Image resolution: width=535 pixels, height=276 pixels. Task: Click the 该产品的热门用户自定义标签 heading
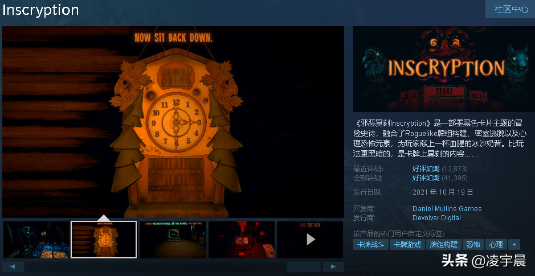click(x=399, y=234)
